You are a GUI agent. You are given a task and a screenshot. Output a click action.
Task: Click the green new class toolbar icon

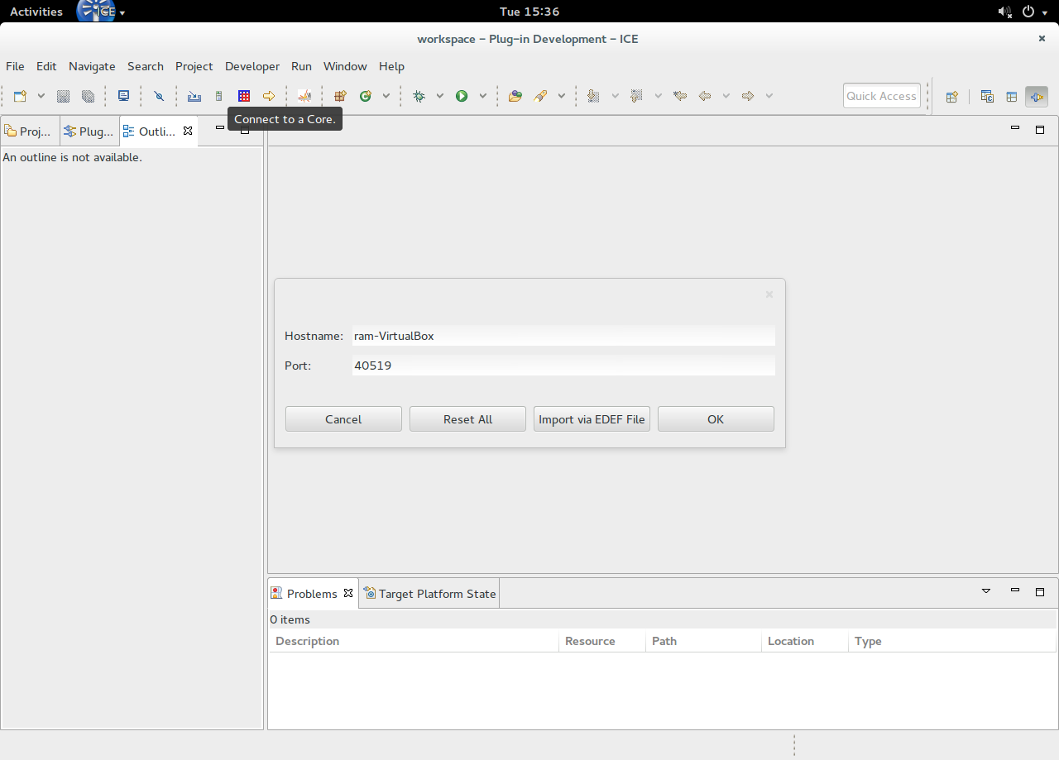click(366, 96)
